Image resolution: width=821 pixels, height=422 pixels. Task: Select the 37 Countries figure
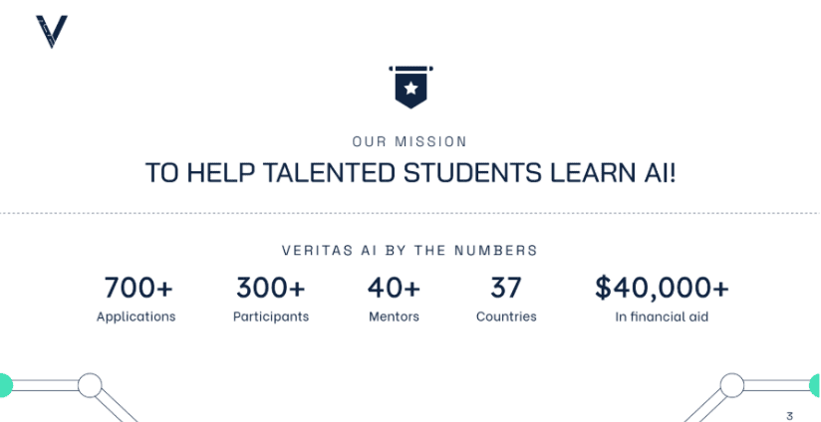tap(506, 288)
